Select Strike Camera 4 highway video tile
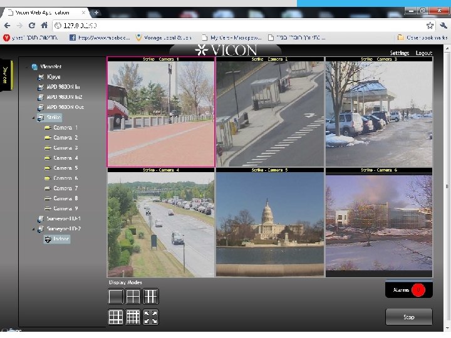The height and width of the screenshot is (338, 451). [161, 222]
